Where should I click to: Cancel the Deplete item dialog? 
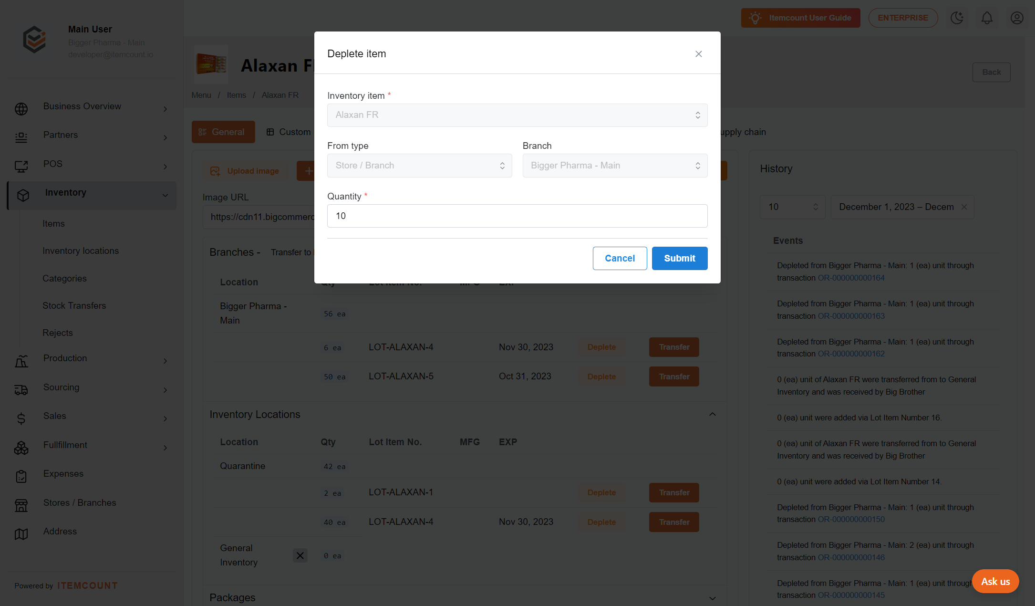pyautogui.click(x=620, y=258)
